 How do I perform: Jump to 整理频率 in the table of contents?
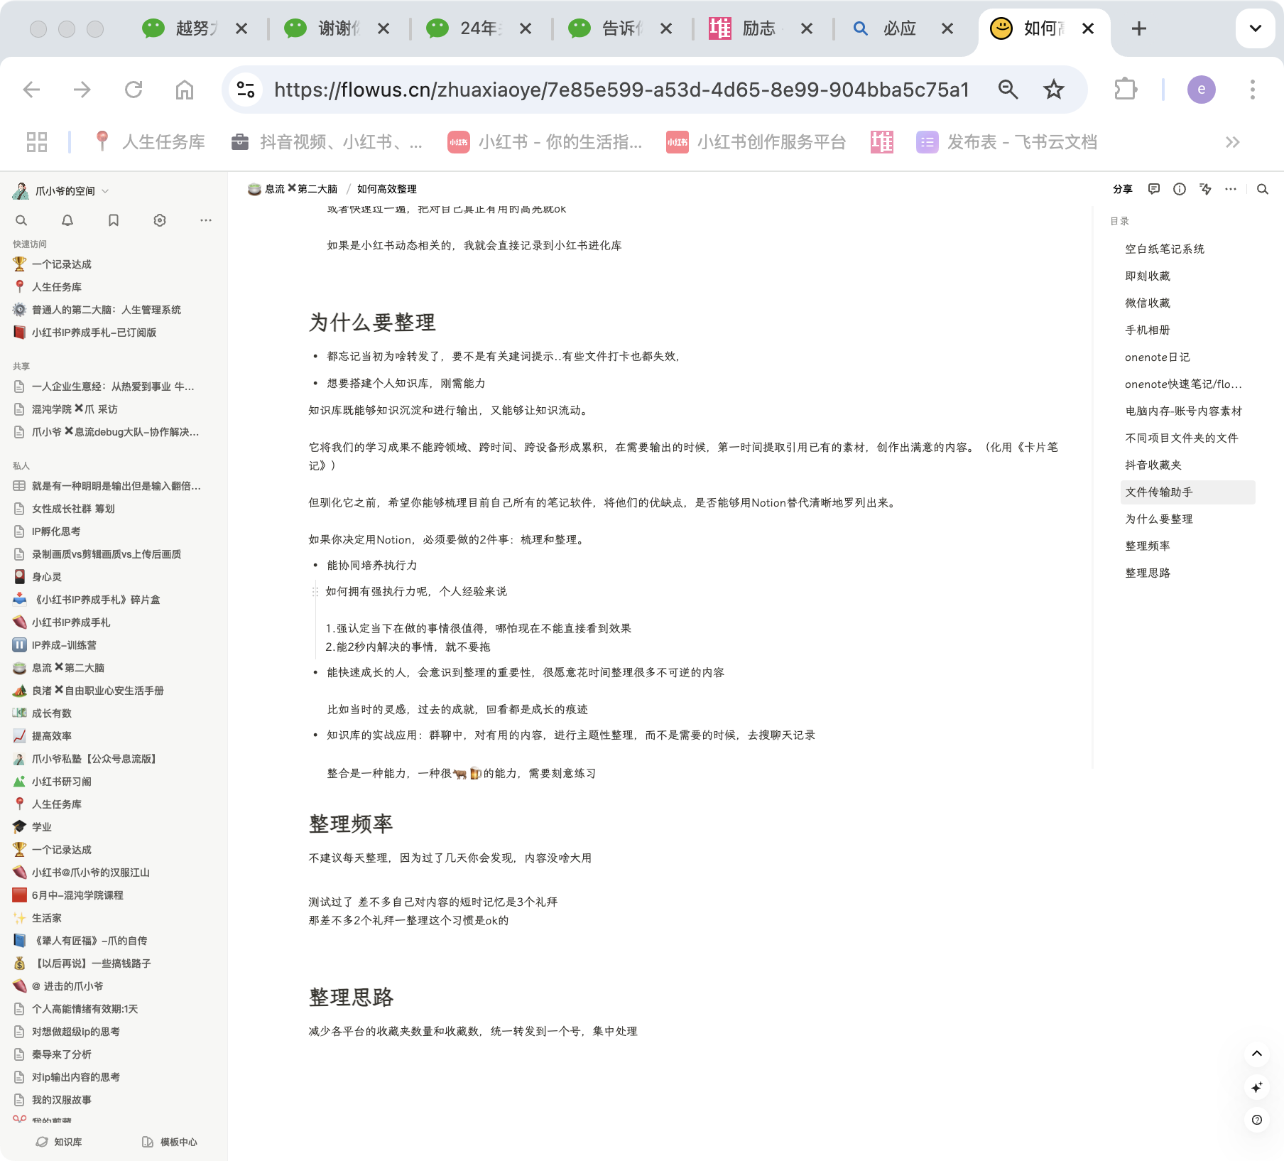pyautogui.click(x=1148, y=546)
